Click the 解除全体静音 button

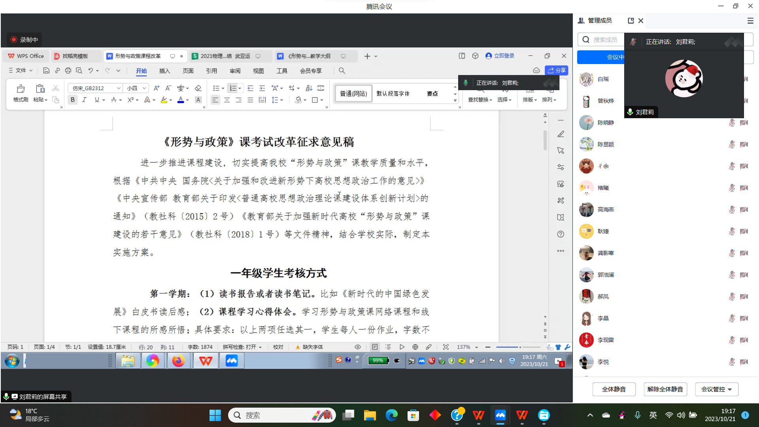click(665, 389)
